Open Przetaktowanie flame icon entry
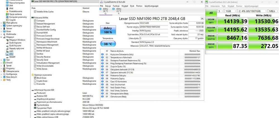279x118 pixels. point(15,11)
